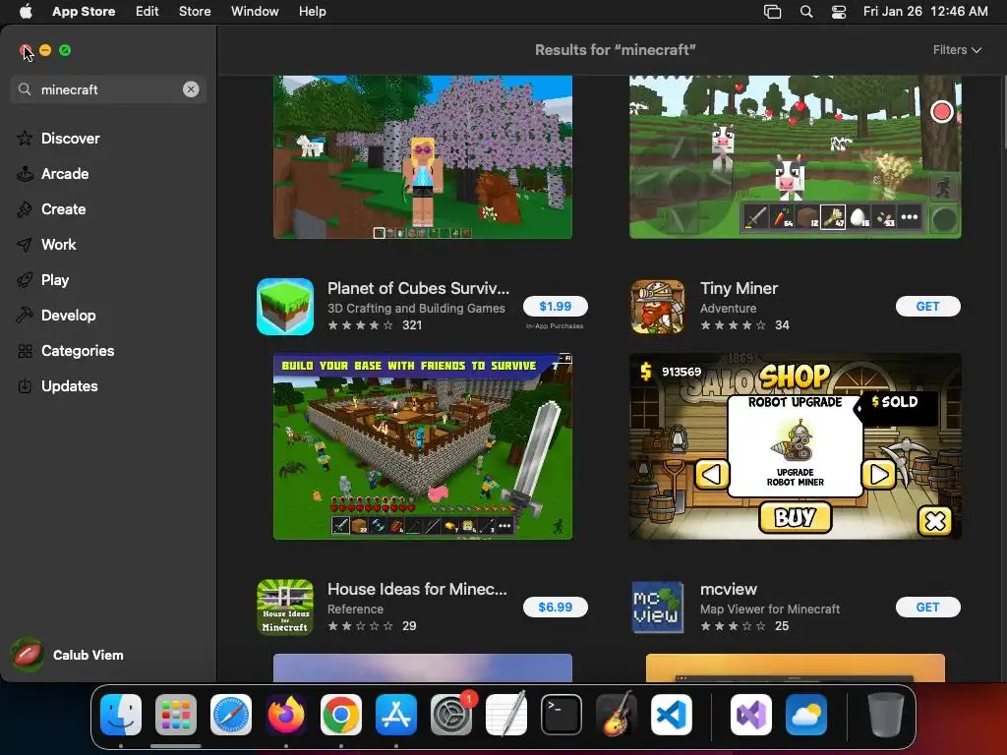Open the Tiny Miner title

739,288
